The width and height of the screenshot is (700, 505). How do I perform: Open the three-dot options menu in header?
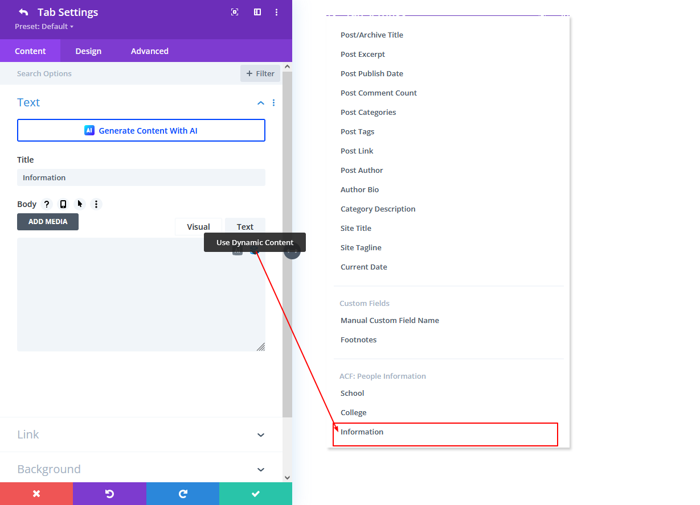click(x=276, y=12)
